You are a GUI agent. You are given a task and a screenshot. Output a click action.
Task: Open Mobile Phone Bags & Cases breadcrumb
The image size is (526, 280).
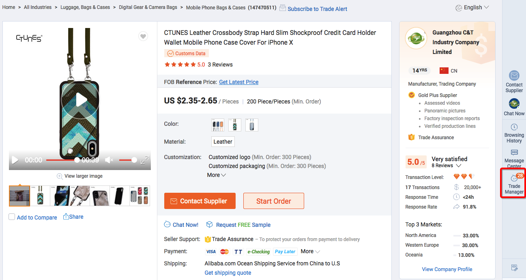(x=215, y=7)
